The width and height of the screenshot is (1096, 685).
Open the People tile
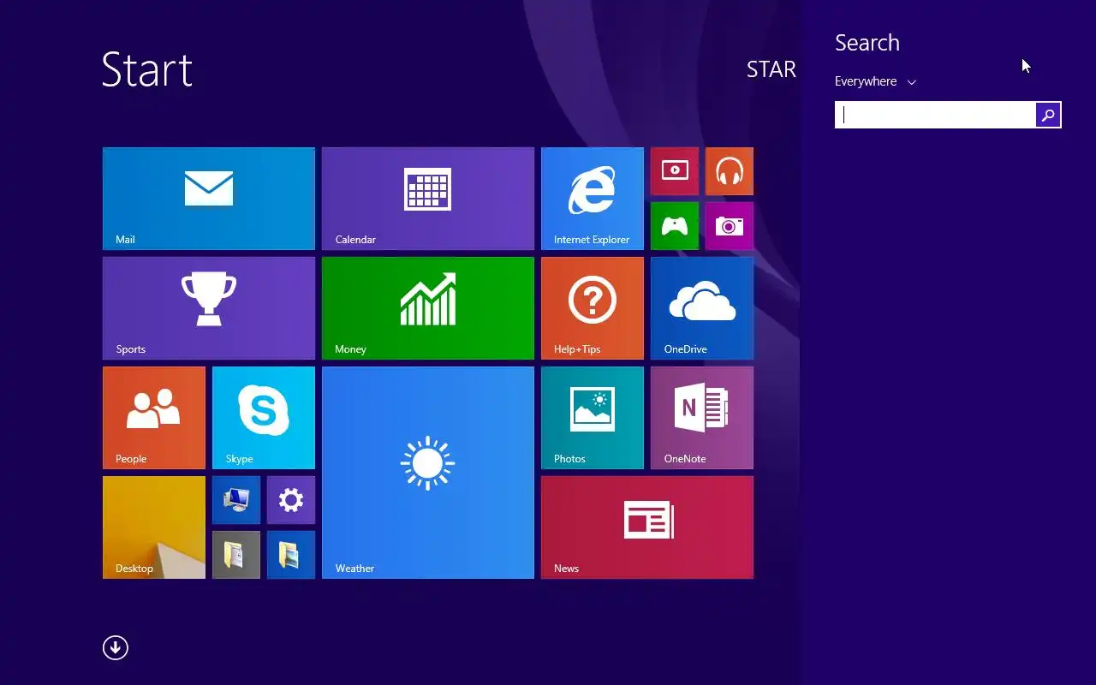pyautogui.click(x=154, y=418)
